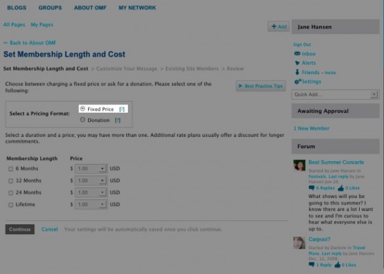Open the Quick Add dropdown
384x274 pixels.
[335, 94]
